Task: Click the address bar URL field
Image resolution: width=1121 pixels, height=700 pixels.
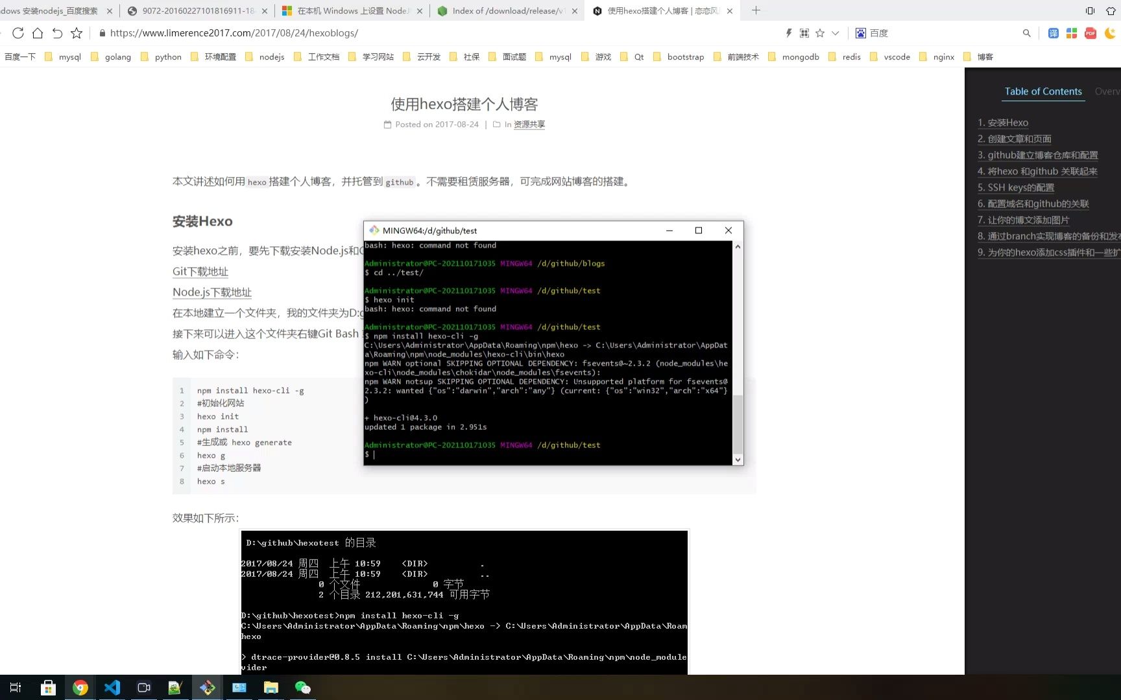Action: point(435,33)
